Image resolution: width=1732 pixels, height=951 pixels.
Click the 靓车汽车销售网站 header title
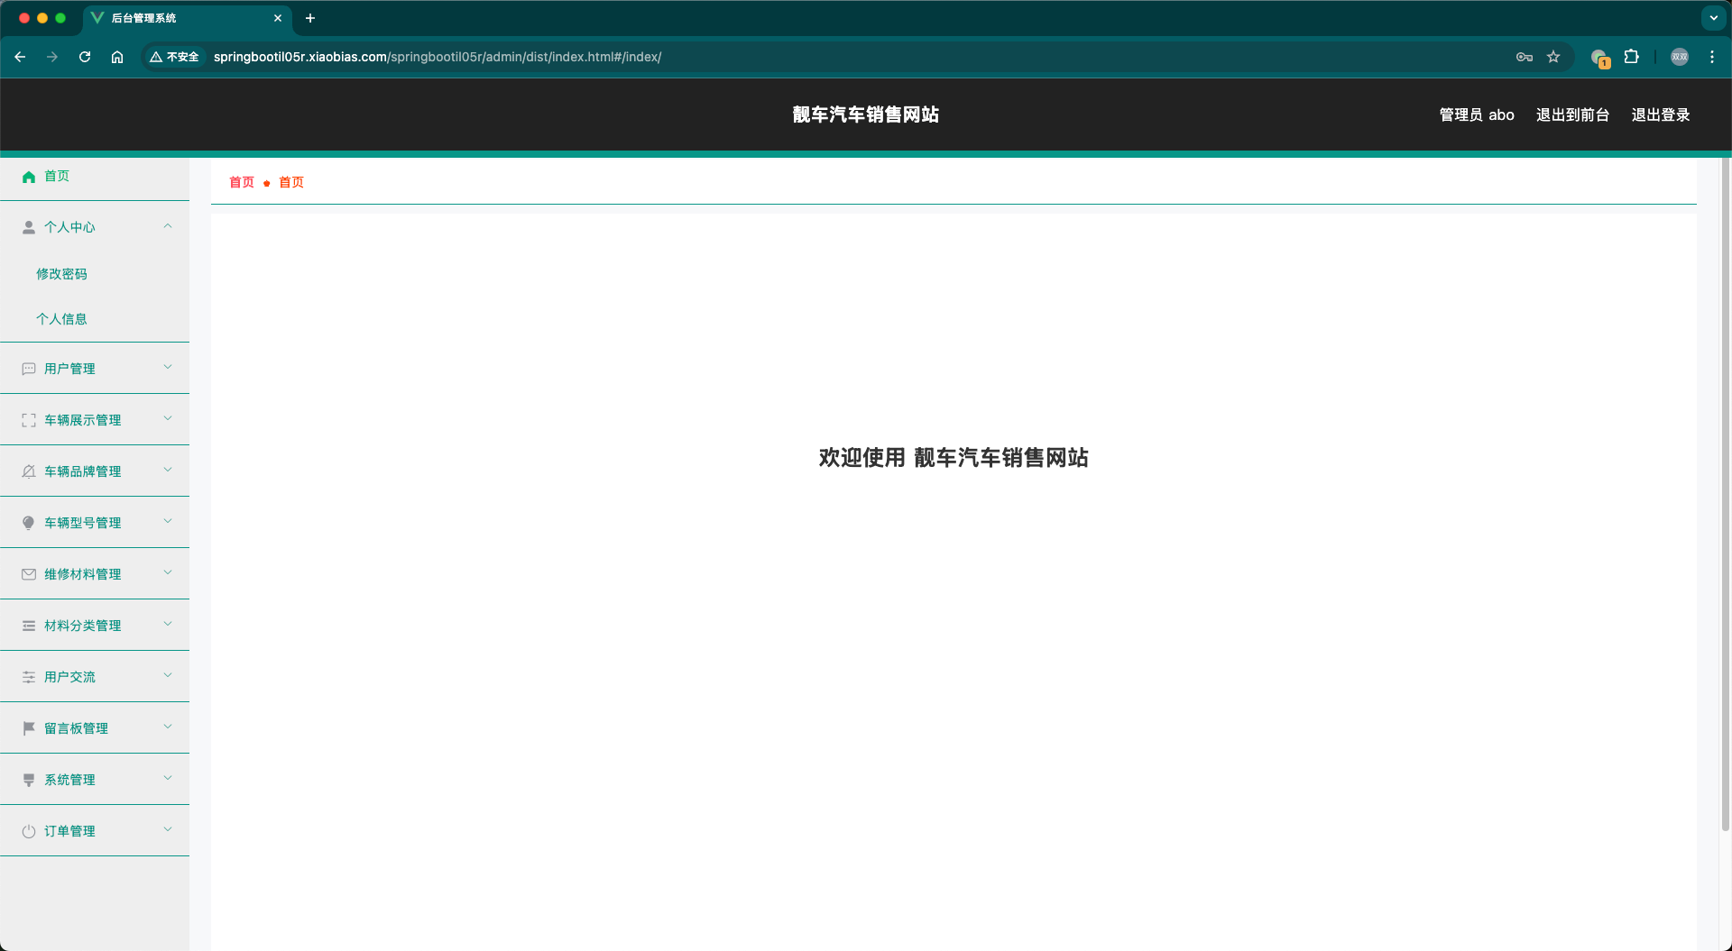coord(866,114)
